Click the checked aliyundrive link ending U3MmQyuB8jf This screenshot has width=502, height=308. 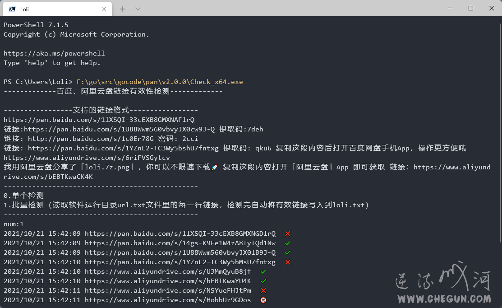click(x=168, y=271)
